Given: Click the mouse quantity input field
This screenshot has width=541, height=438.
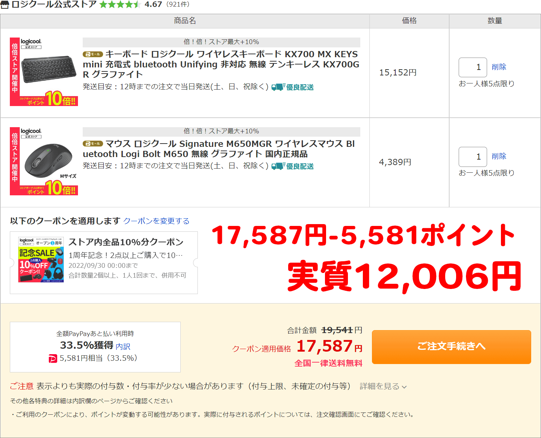Looking at the screenshot, I should [473, 157].
